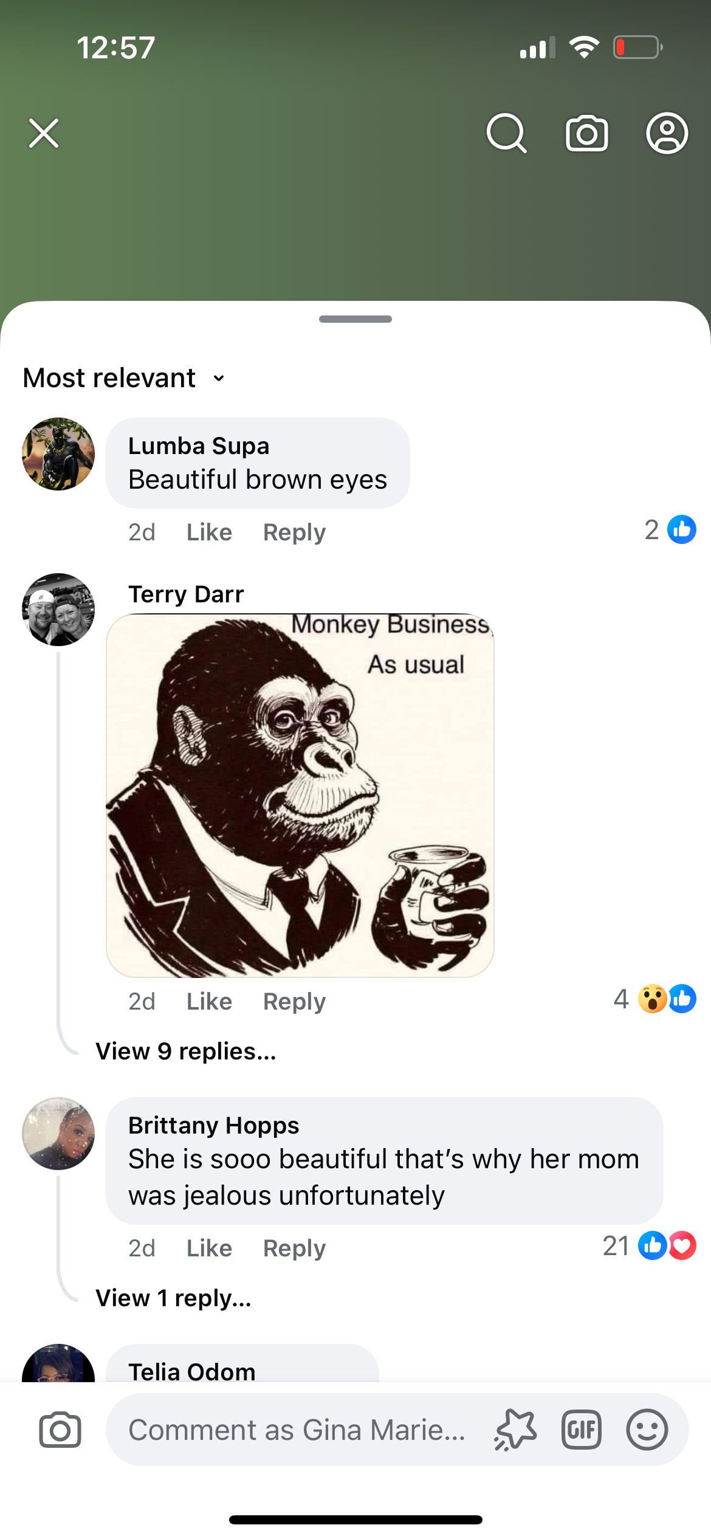Tap the camera icon beside comment box
Image resolution: width=711 pixels, height=1539 pixels.
pos(60,1430)
